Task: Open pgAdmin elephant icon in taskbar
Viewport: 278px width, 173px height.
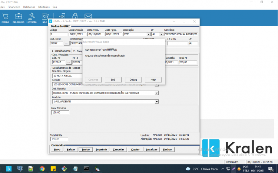Action: point(20,169)
